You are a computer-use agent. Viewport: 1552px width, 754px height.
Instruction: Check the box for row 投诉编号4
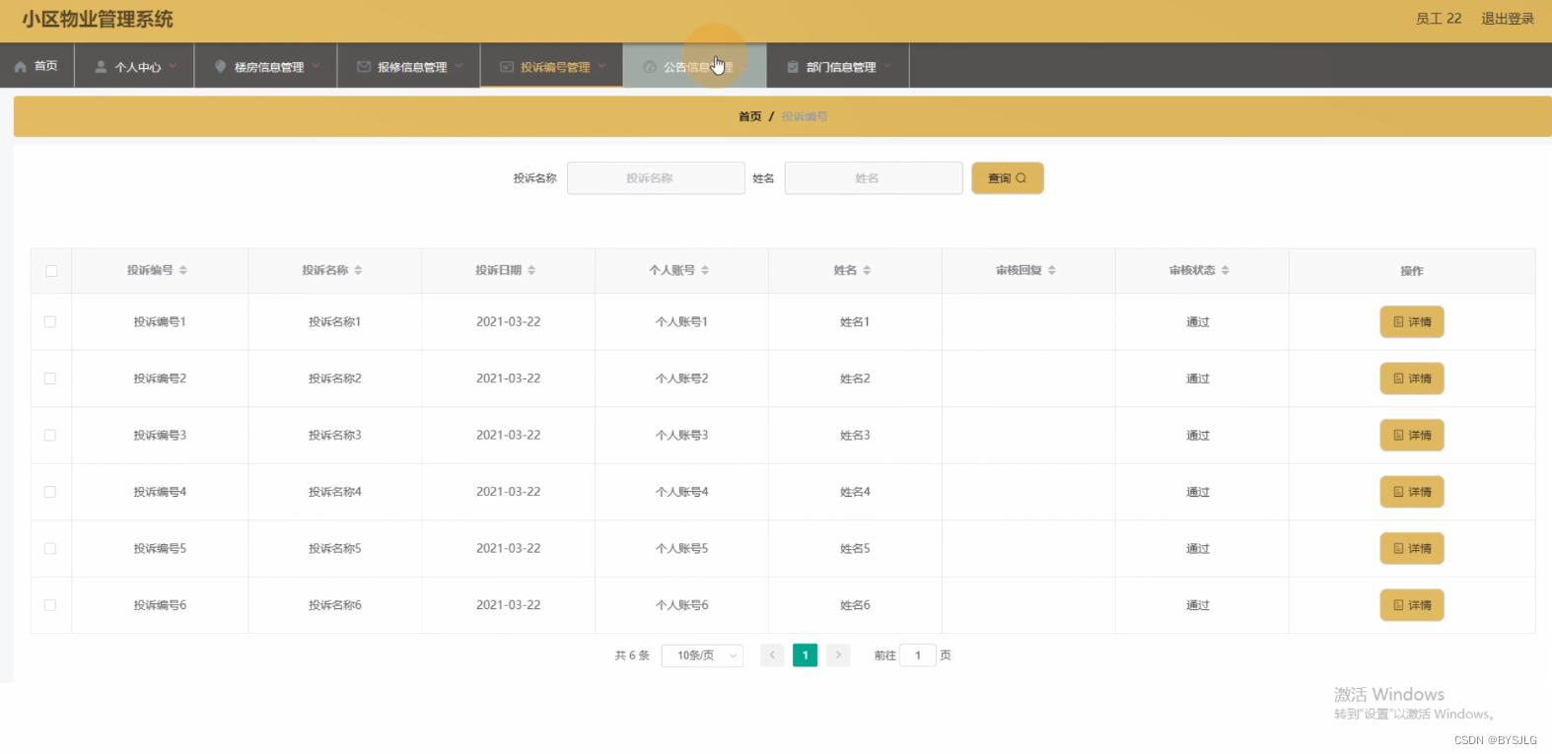(50, 492)
